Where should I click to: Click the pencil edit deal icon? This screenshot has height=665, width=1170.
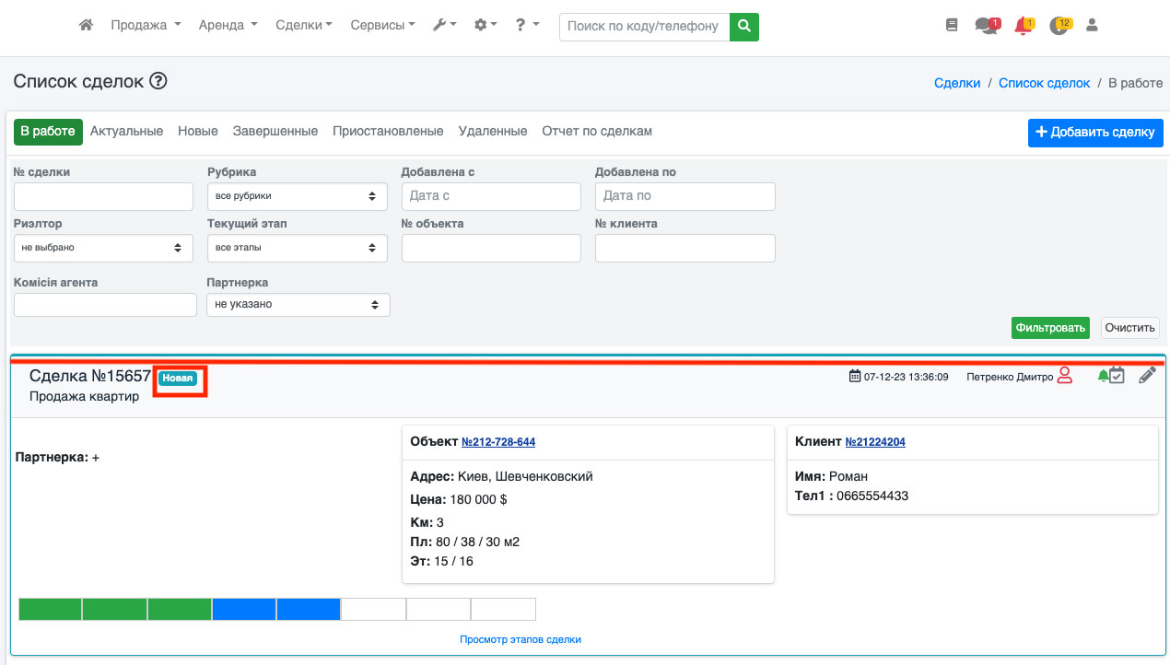click(1147, 376)
